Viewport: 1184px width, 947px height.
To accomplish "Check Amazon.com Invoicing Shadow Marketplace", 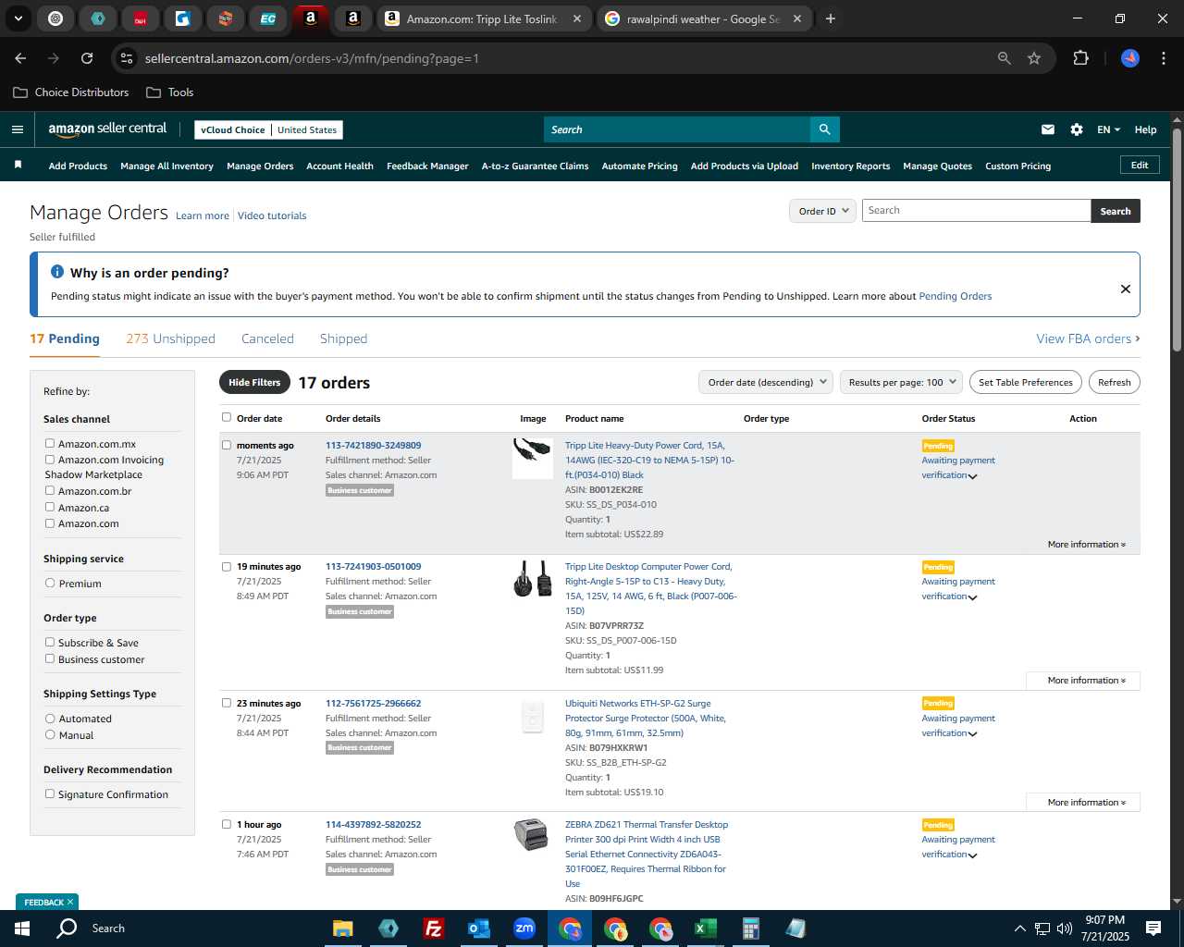I will tap(50, 459).
